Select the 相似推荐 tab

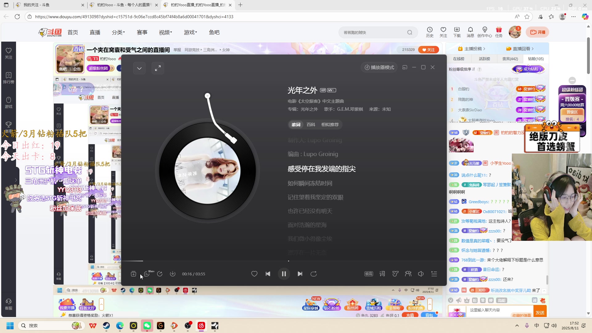[x=330, y=125]
